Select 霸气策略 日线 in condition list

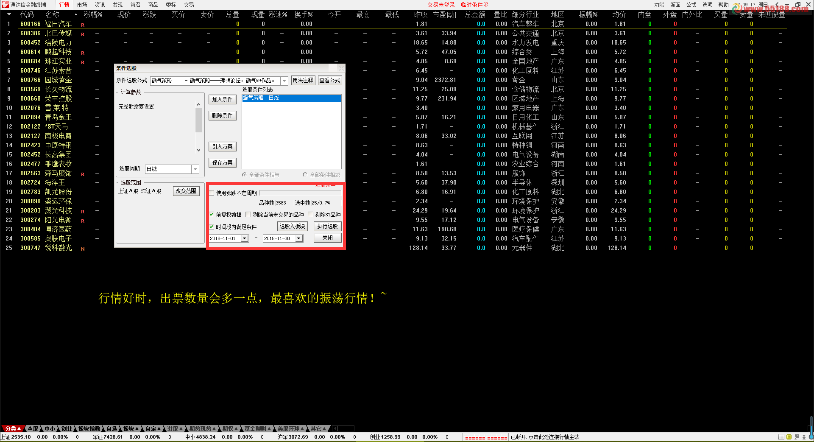[x=291, y=98]
